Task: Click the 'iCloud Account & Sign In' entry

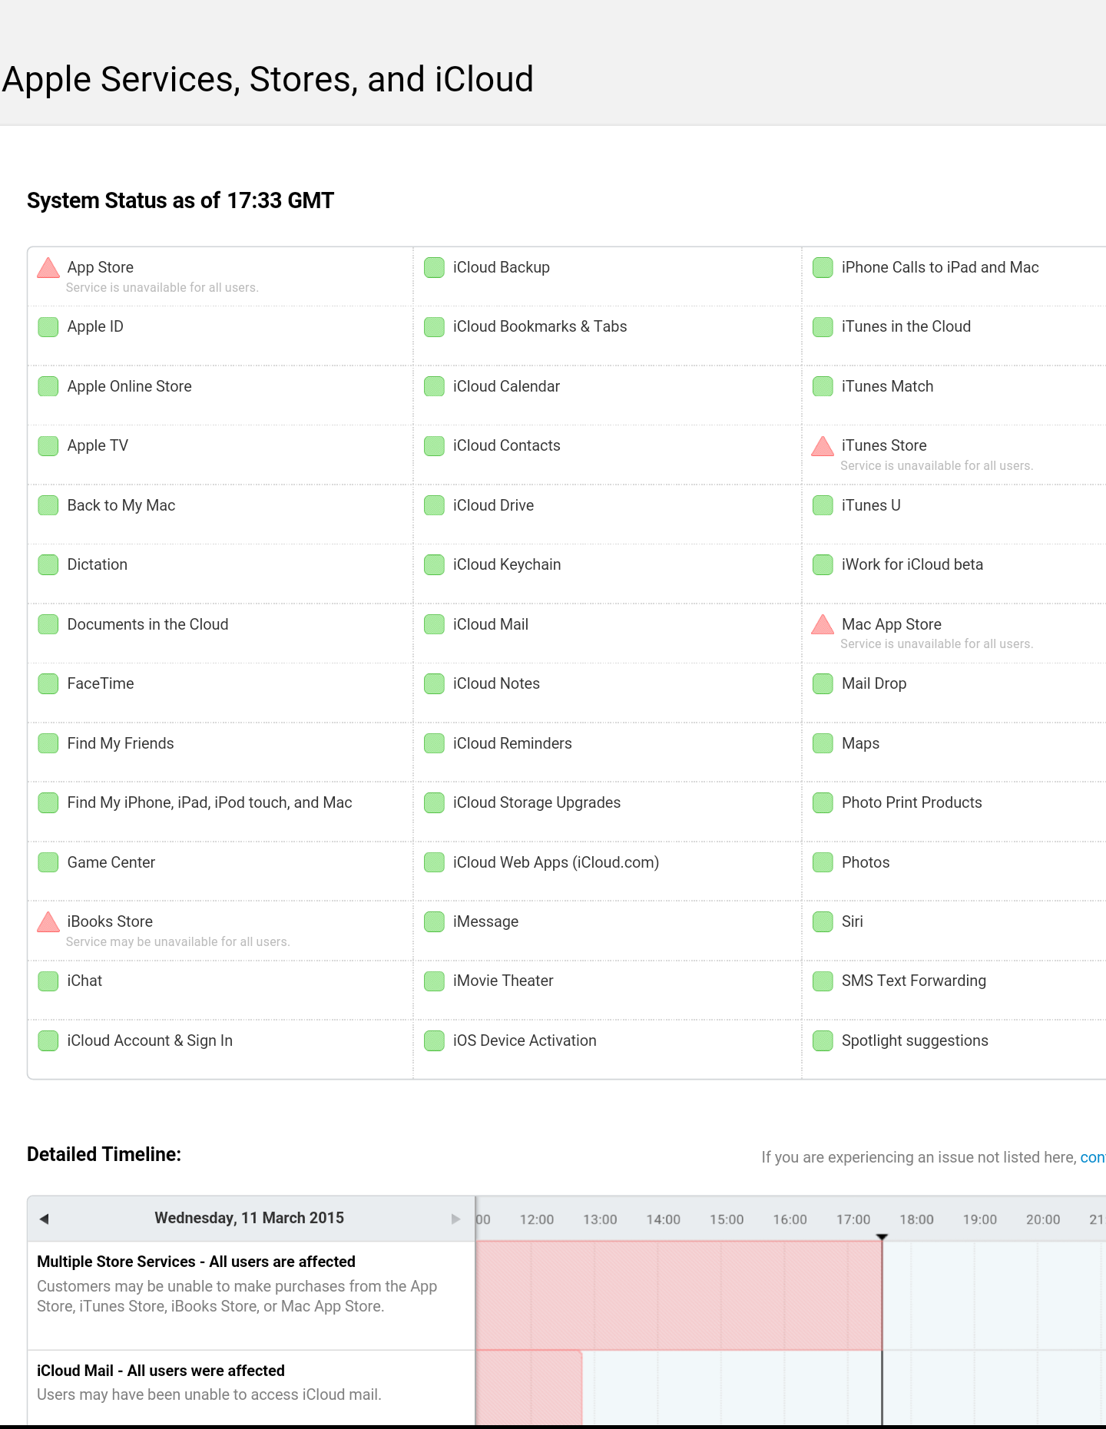Action: point(150,1040)
